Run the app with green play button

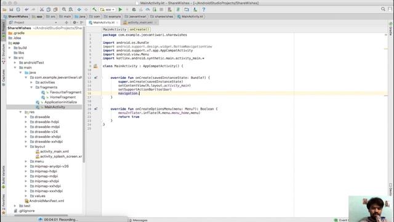(x=121, y=10)
